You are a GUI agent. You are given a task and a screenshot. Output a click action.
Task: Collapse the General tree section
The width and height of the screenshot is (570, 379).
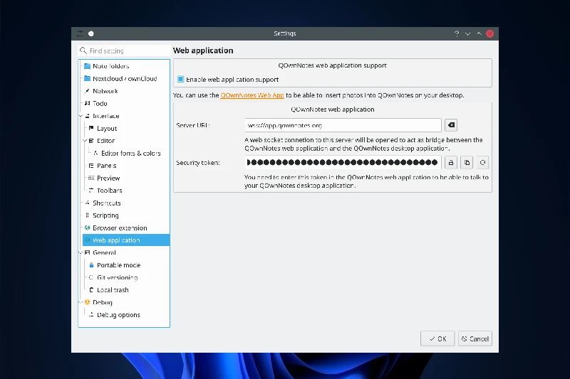(81, 253)
